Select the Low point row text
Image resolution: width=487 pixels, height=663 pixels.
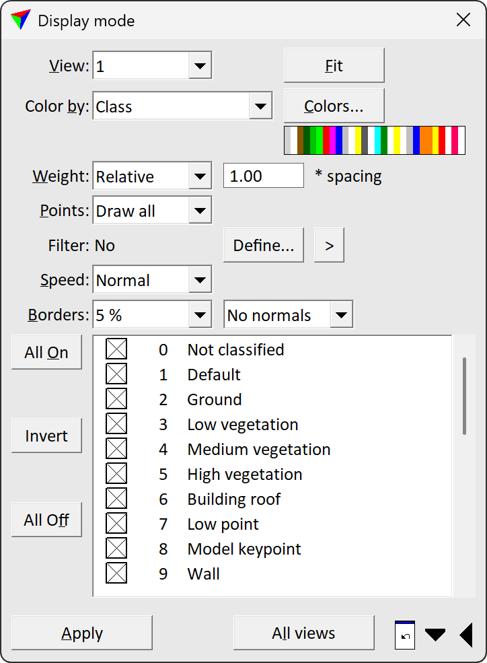coord(223,524)
